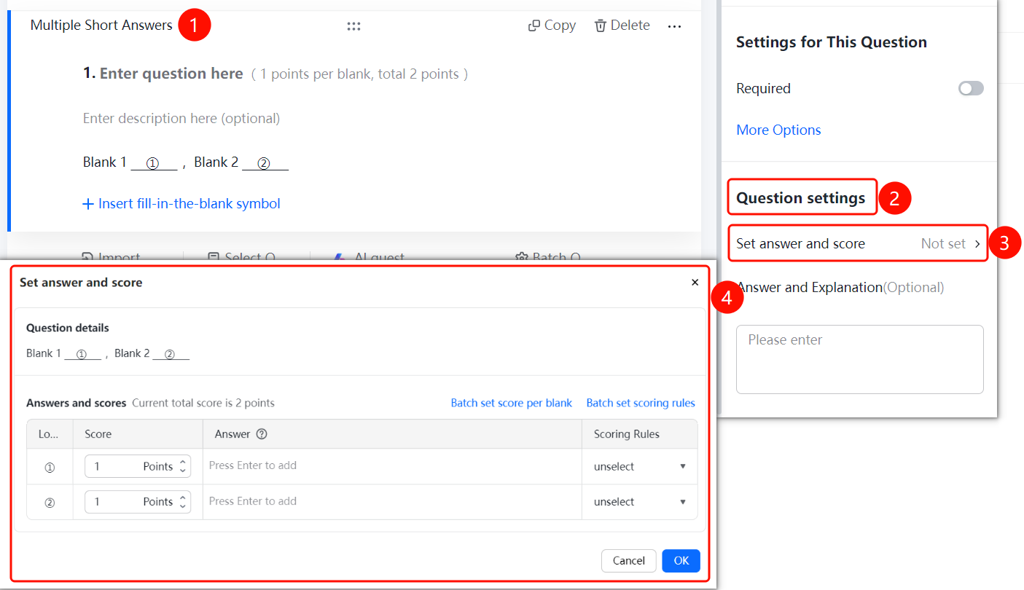Click the 'Enter question here' title field
Viewport: 1024px width, 590px height.
[x=171, y=74]
